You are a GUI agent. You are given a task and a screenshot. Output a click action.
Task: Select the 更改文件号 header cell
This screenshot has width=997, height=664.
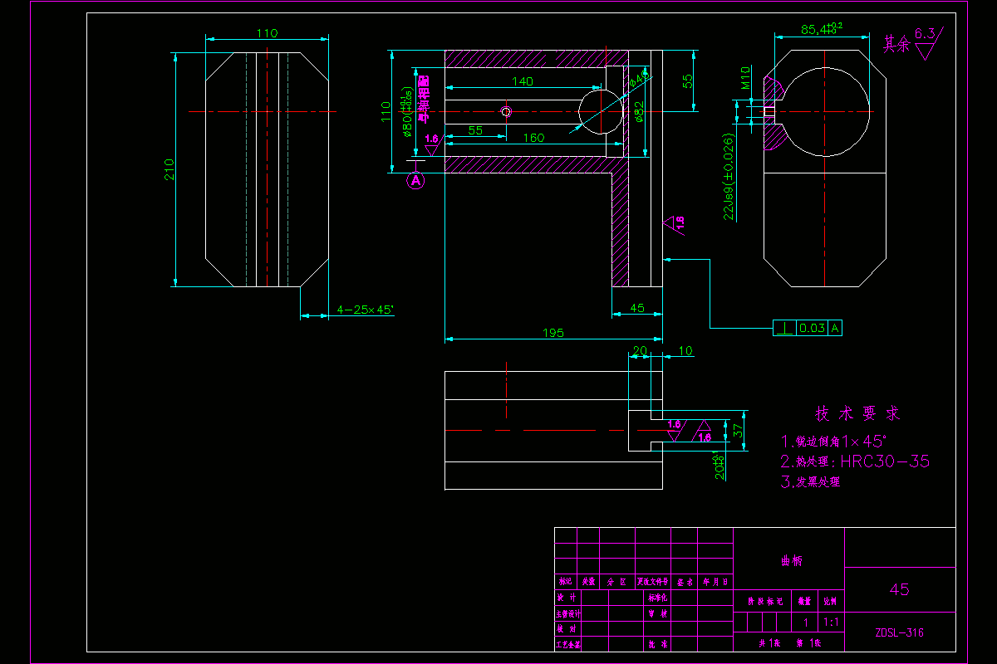click(653, 583)
